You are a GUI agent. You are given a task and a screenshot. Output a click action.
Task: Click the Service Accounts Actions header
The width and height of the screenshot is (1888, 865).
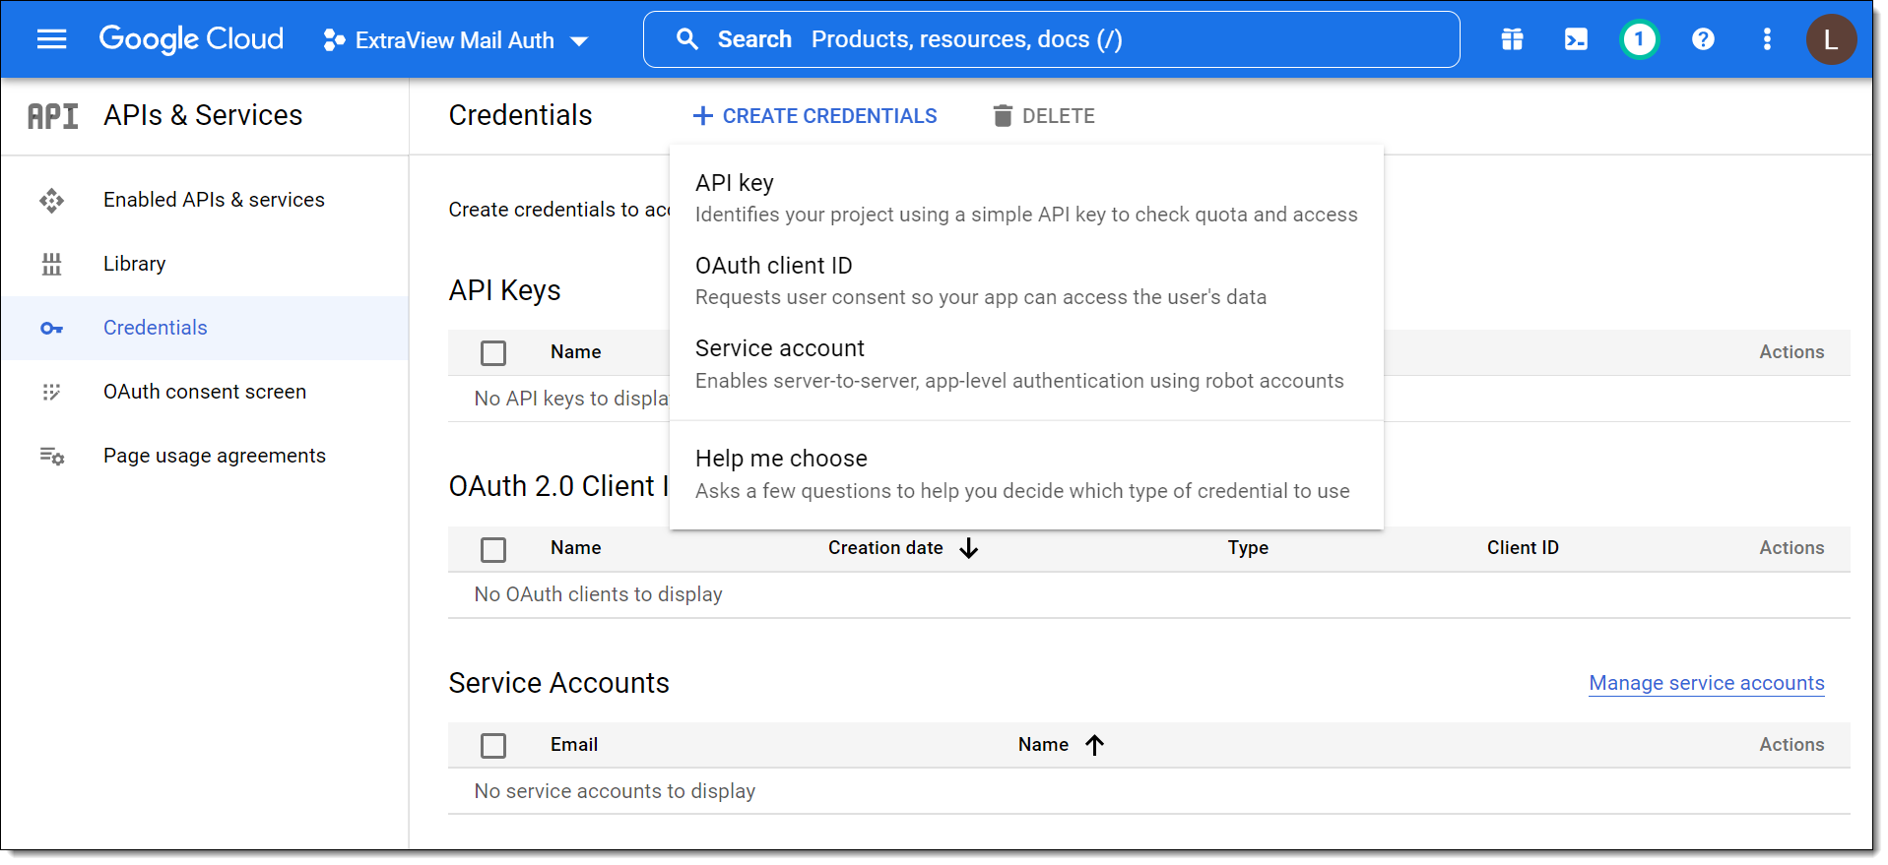pos(1791,745)
